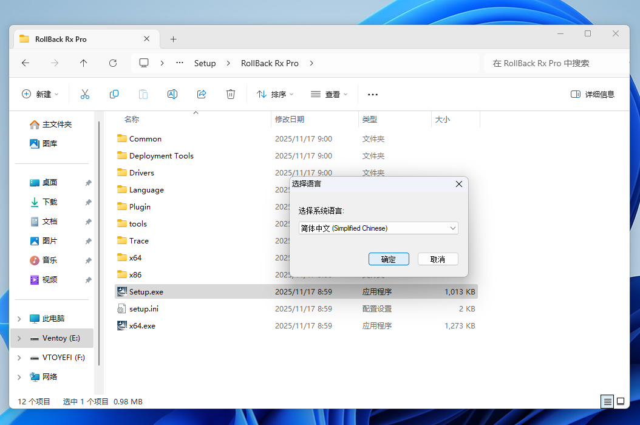640x425 pixels.
Task: Switch to details list view in status bar
Action: (607, 401)
